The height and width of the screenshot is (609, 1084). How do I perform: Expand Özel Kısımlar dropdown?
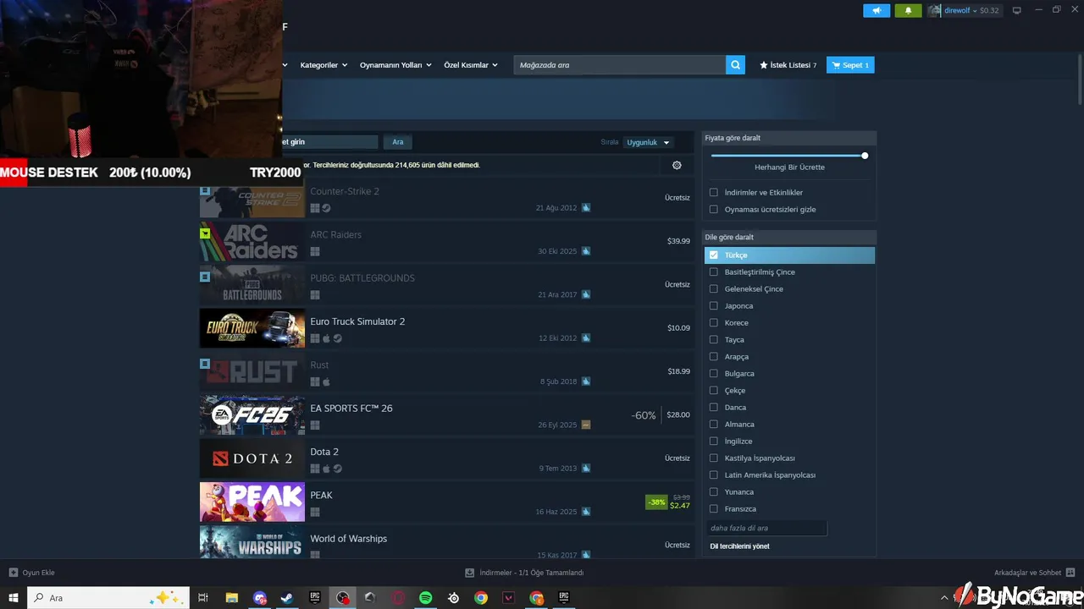[471, 65]
